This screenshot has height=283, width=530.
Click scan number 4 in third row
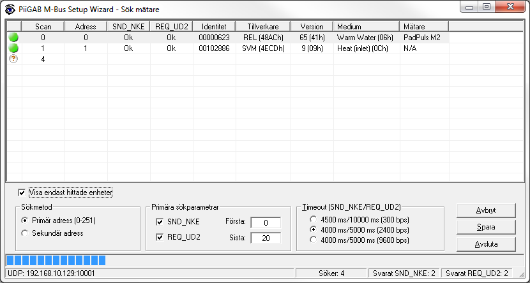pos(43,59)
